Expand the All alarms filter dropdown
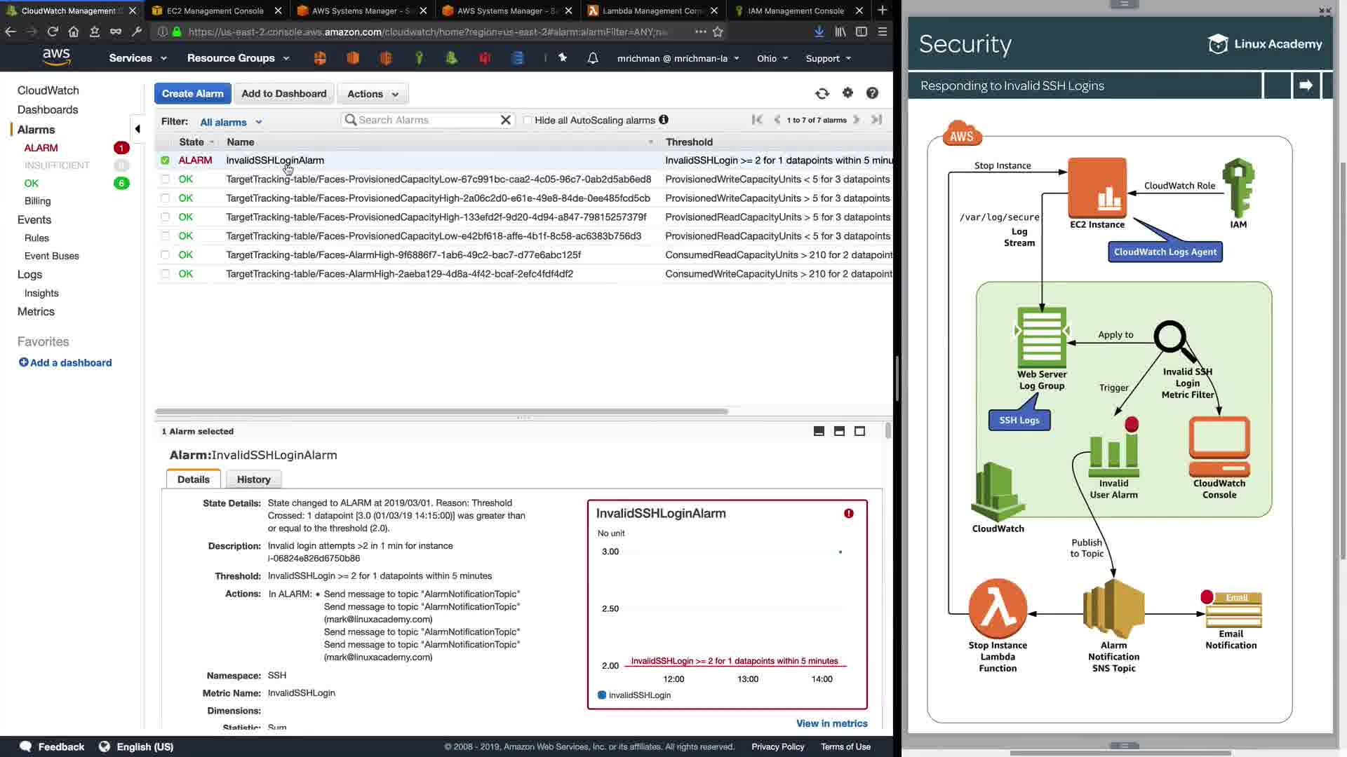 tap(231, 122)
